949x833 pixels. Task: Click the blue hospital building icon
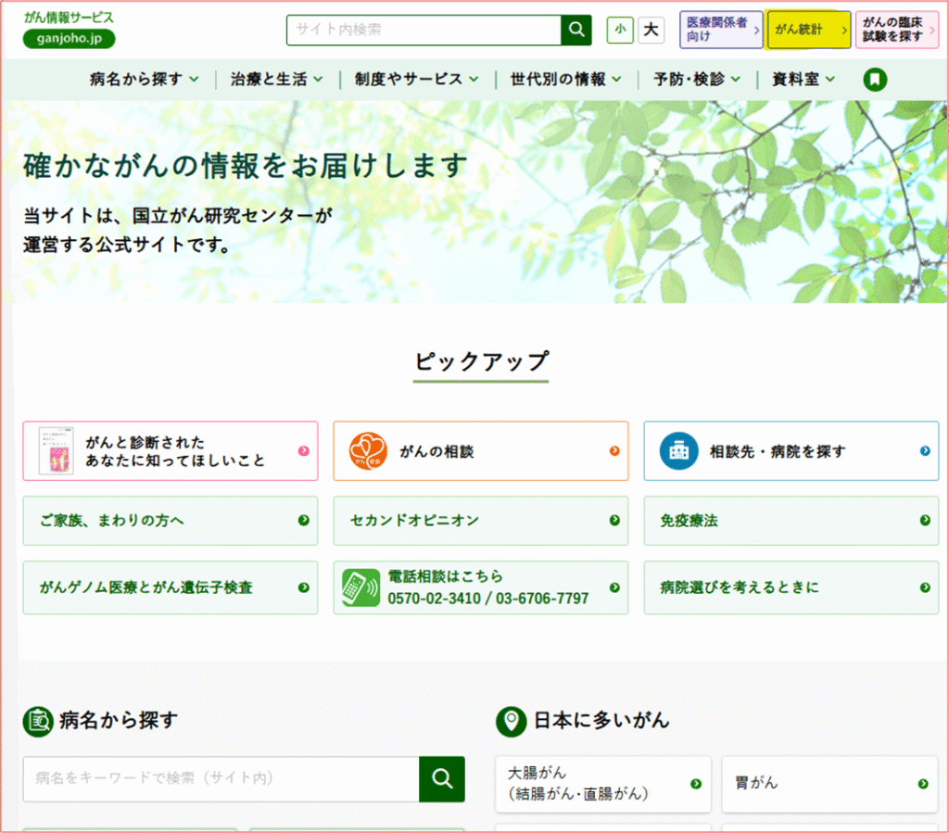(678, 451)
